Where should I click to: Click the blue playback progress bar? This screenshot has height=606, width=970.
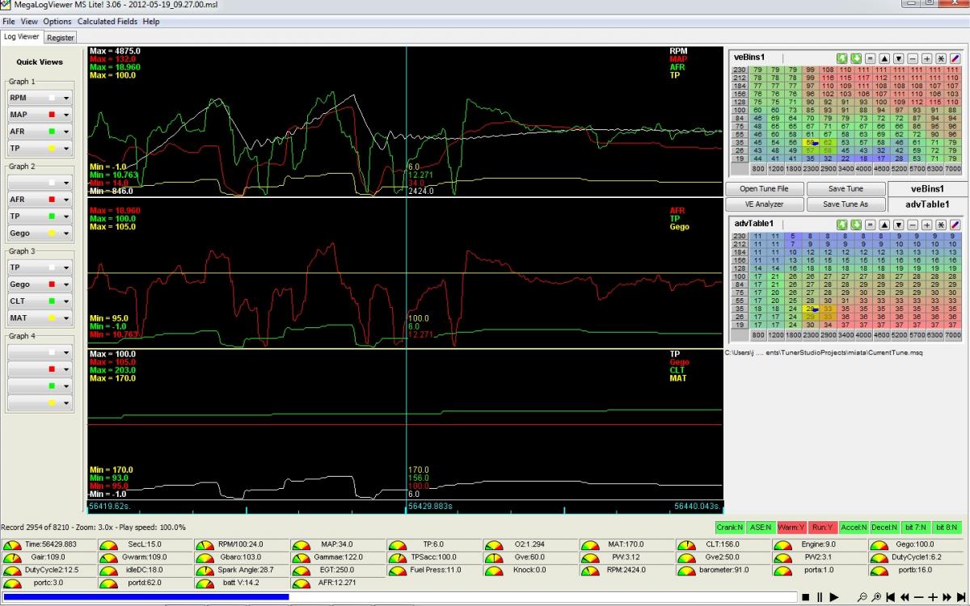[145, 597]
